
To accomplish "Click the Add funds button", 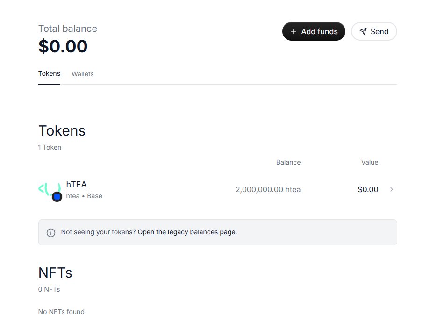I will (x=314, y=31).
